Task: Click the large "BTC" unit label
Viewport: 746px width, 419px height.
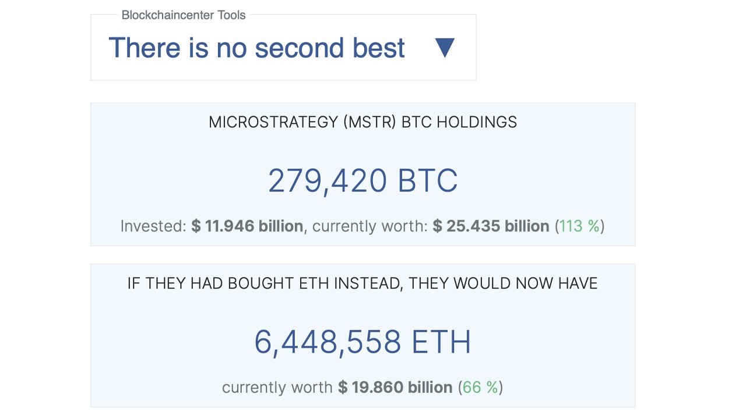Action: 428,181
